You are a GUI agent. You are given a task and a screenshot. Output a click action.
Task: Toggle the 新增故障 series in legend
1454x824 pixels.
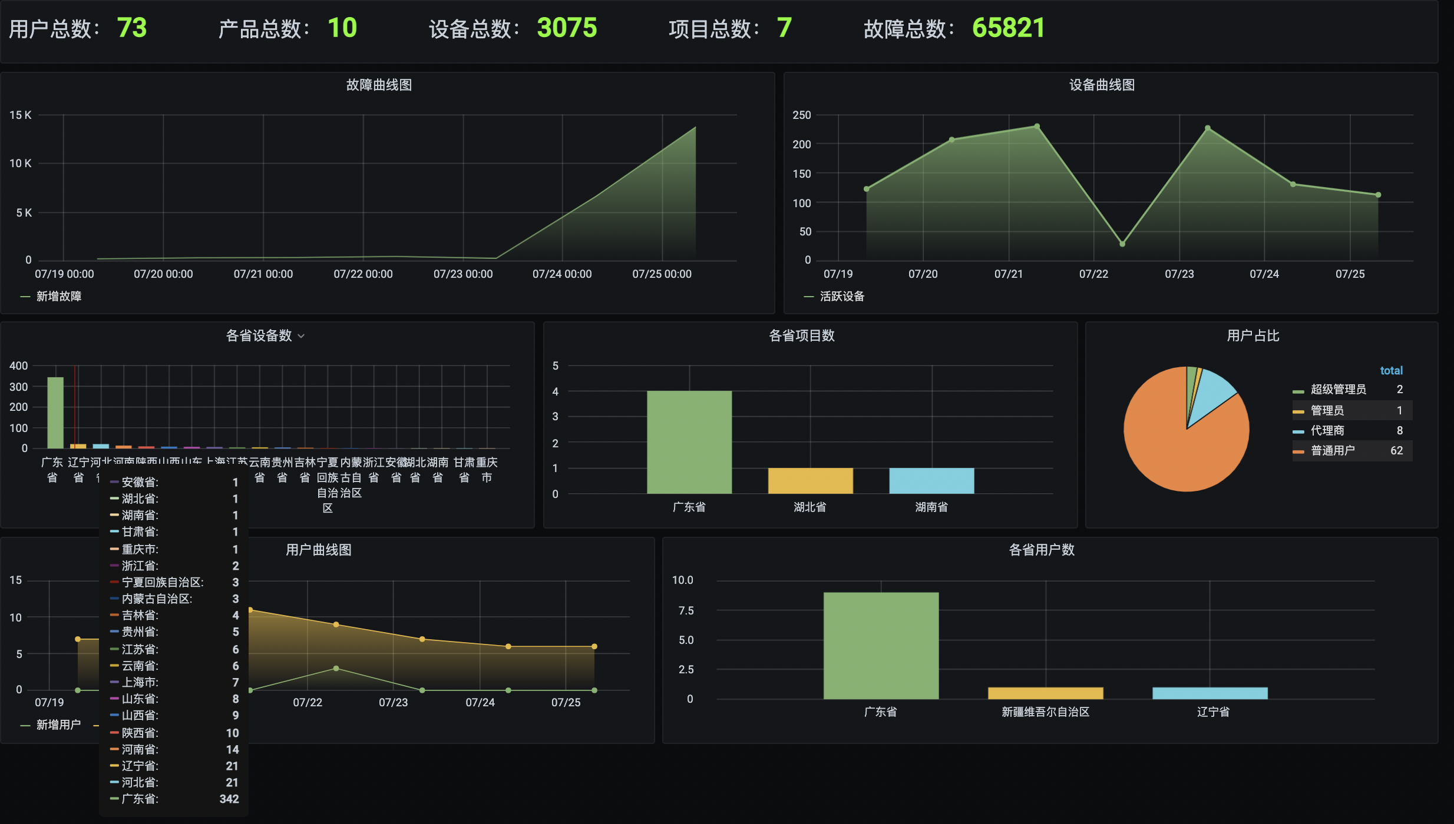click(x=59, y=297)
